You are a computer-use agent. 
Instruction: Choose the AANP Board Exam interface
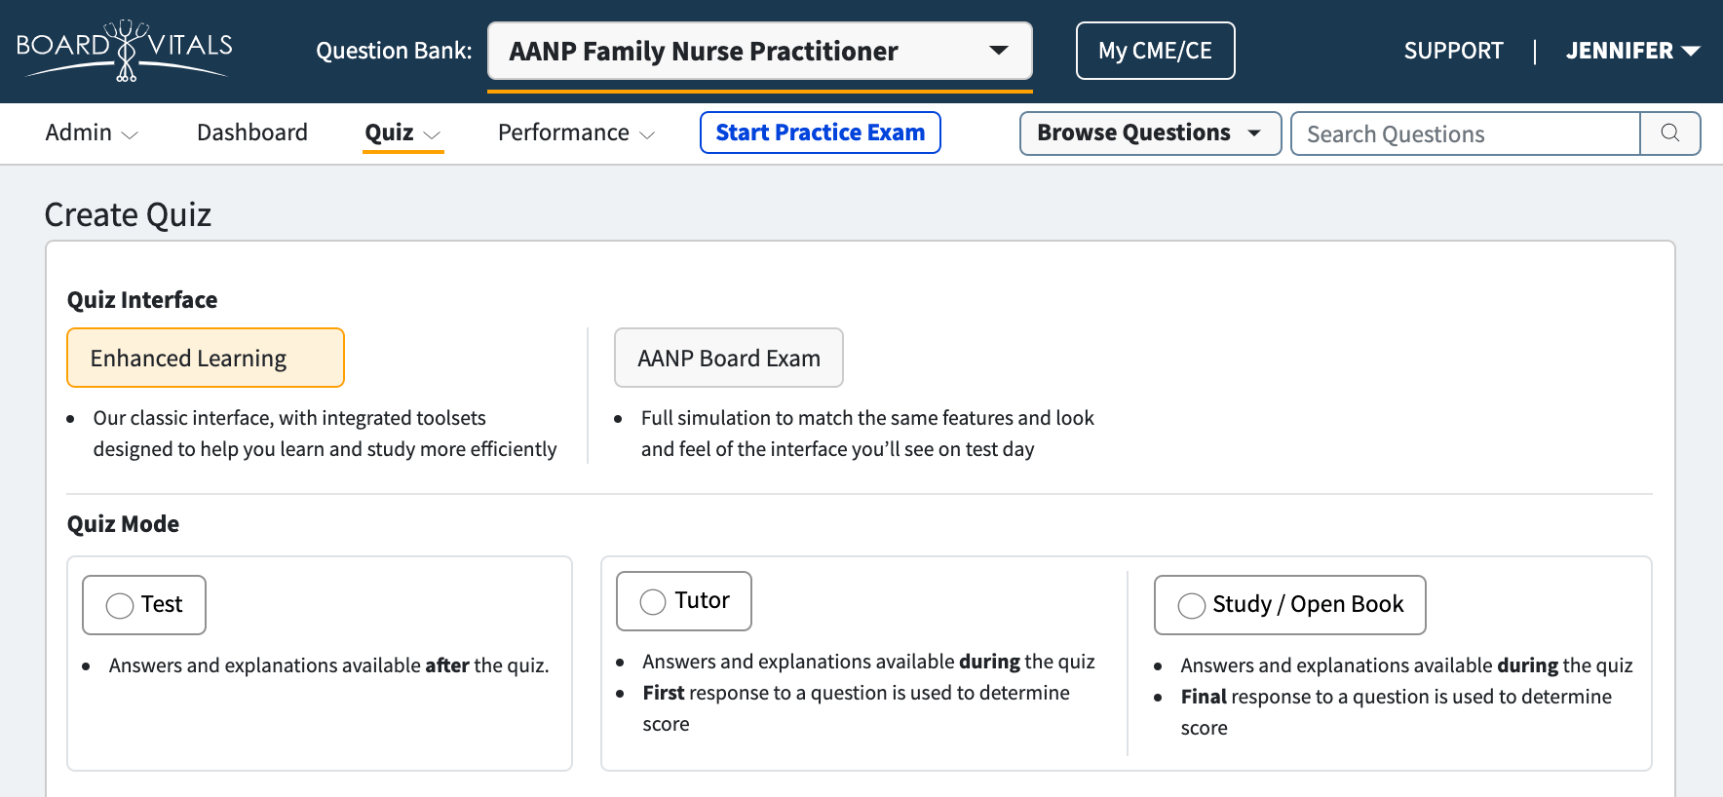click(729, 358)
